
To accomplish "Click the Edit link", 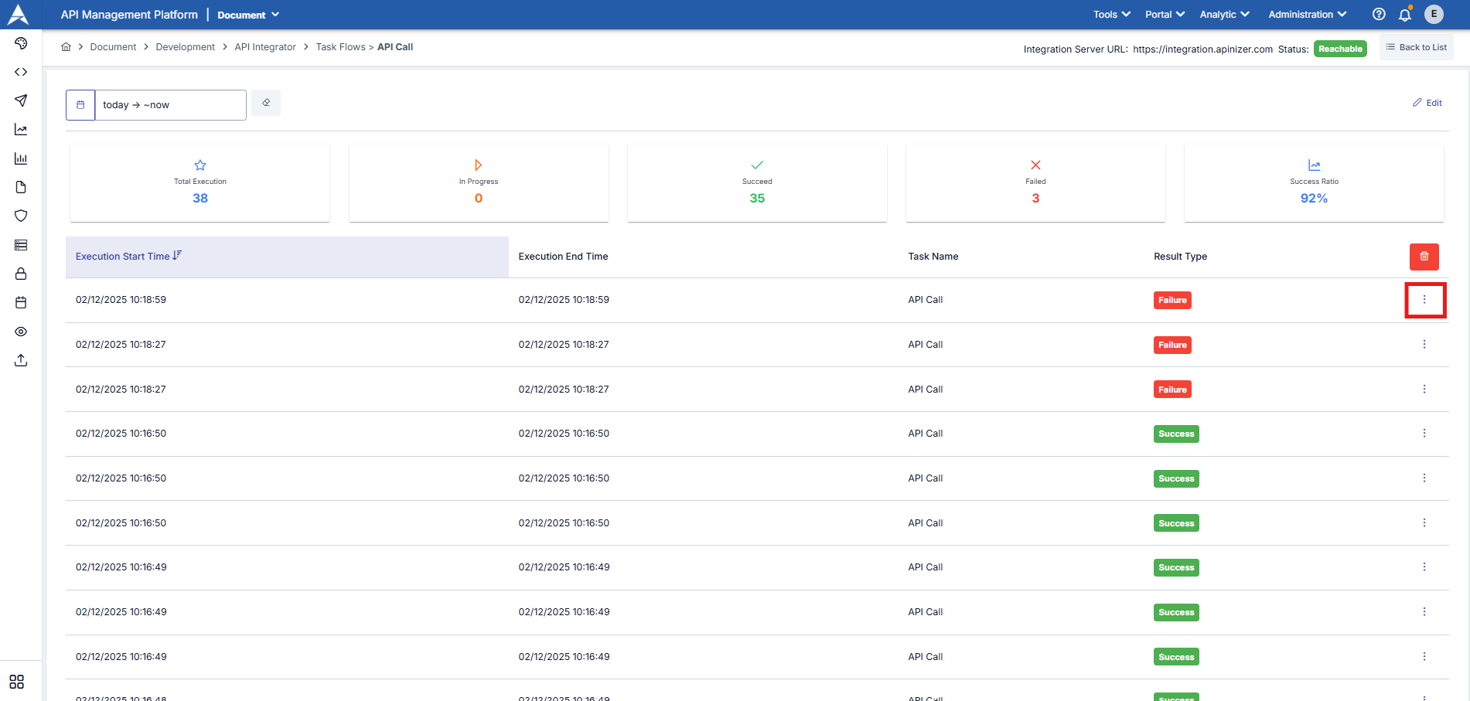I will [x=1427, y=103].
